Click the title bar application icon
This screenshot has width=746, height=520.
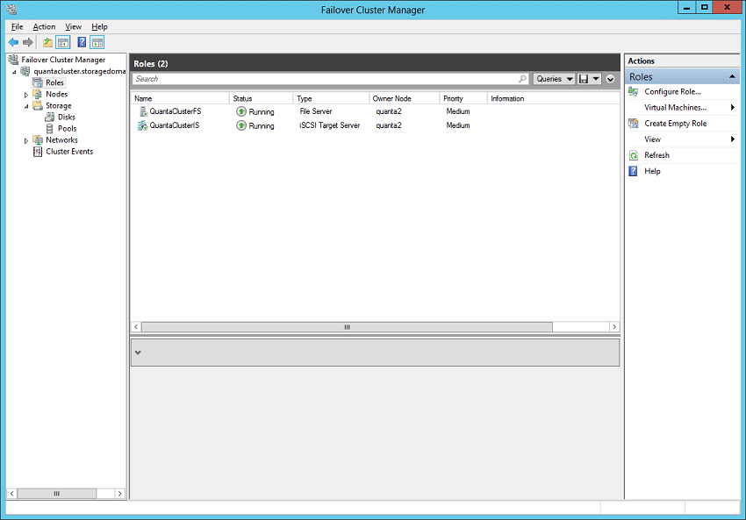pos(12,9)
